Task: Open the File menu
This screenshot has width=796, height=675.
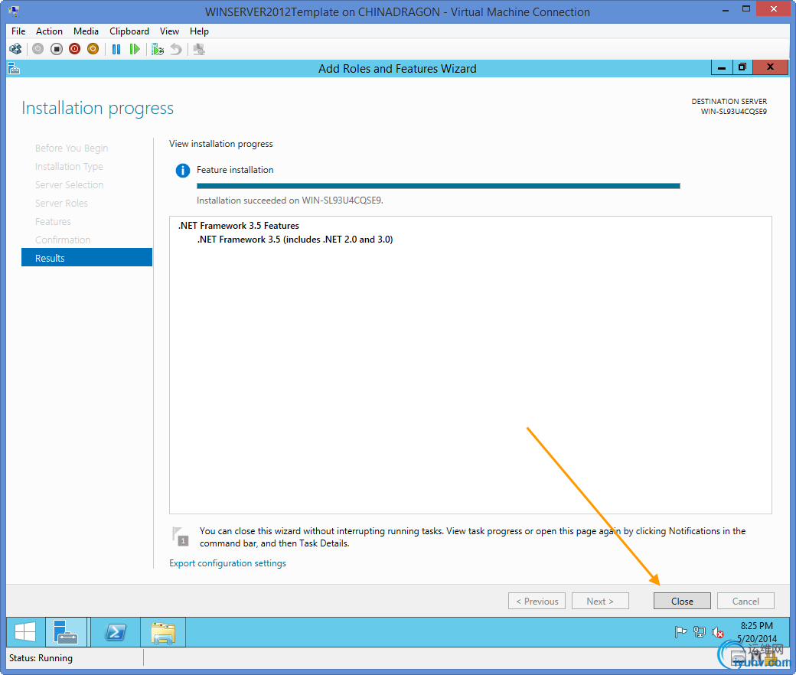Action: pos(18,31)
